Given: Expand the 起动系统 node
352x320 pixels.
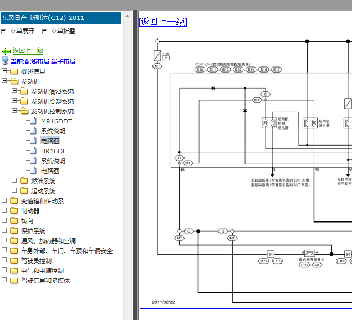Looking at the screenshot, I should 14,190.
